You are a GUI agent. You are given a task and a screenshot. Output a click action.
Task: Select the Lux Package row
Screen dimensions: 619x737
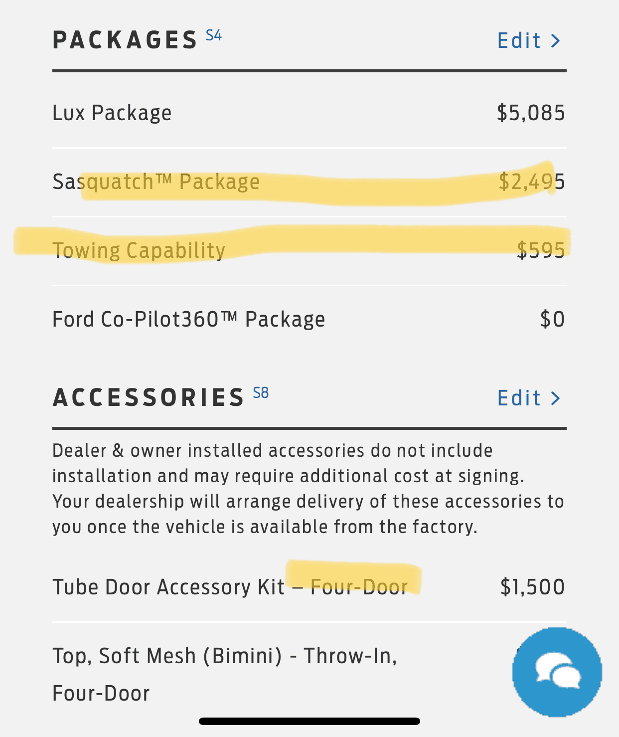click(x=309, y=113)
